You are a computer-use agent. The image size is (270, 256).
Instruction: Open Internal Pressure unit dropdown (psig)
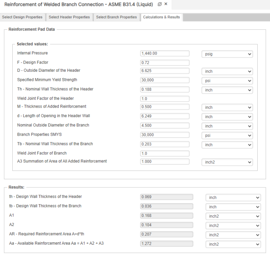(x=227, y=54)
